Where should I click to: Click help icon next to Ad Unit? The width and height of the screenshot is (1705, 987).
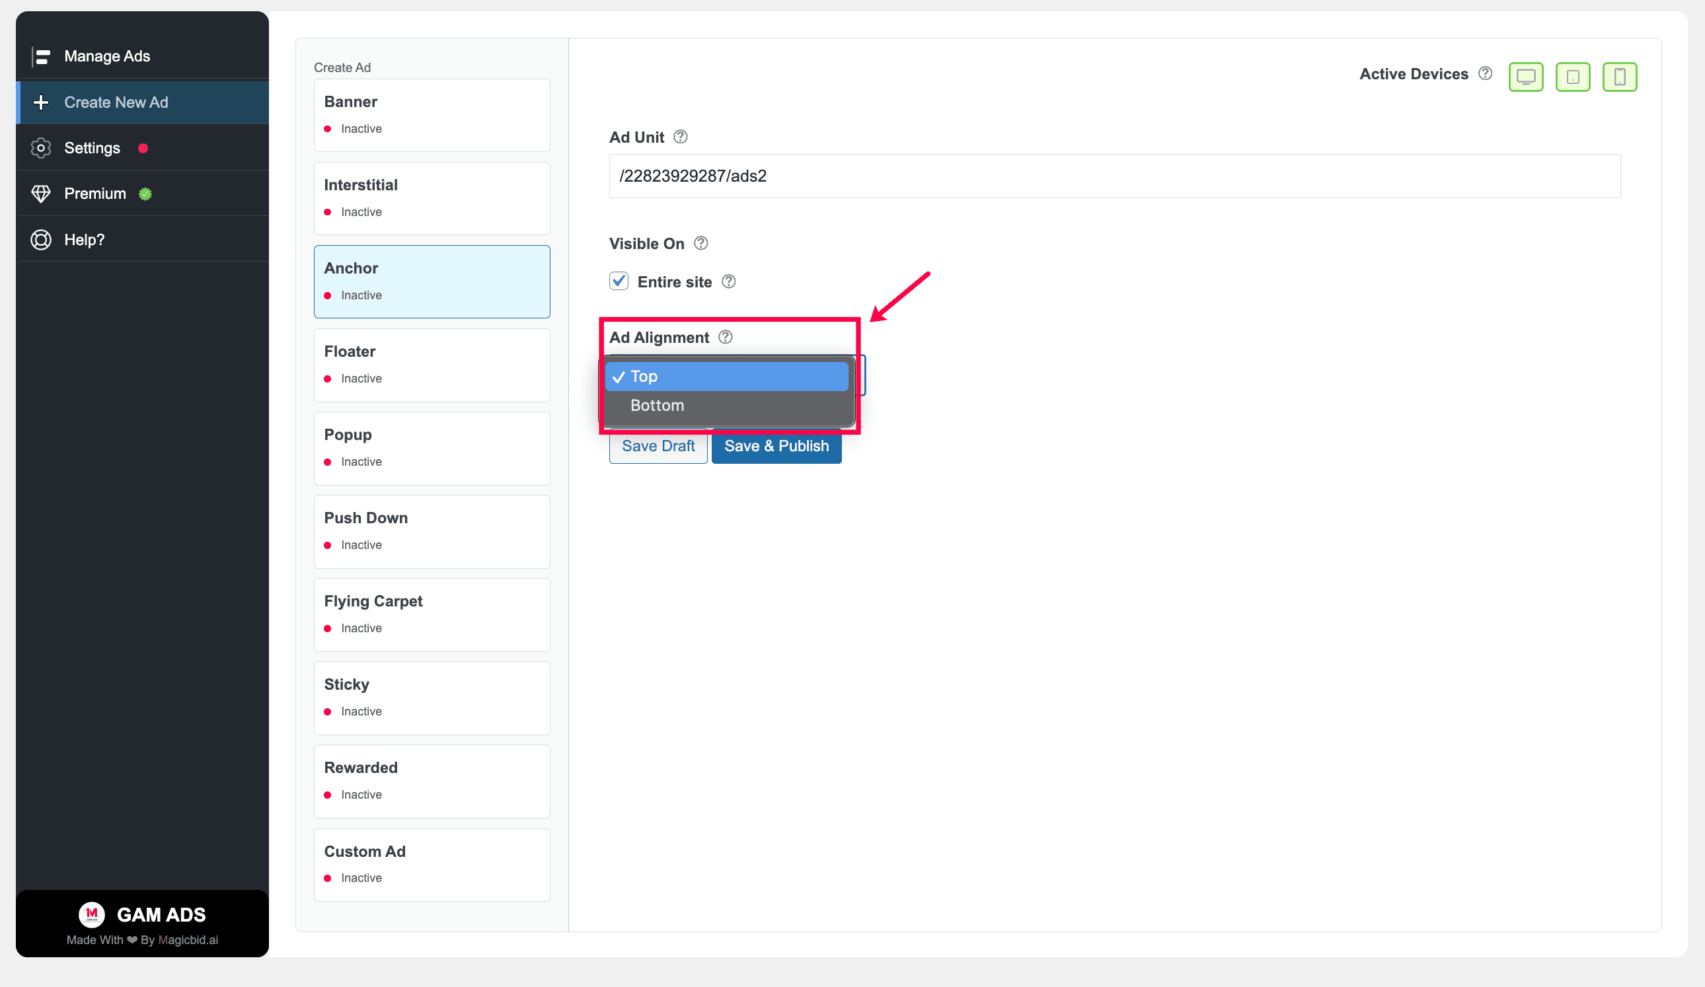681,137
